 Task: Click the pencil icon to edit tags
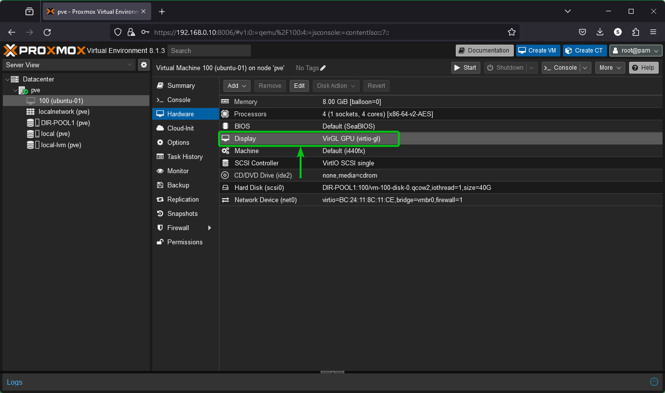click(323, 68)
